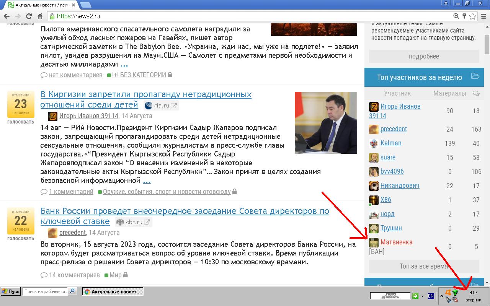490x306 pixels.
Task: Open author precedent under Bank article
Action: 72,233
